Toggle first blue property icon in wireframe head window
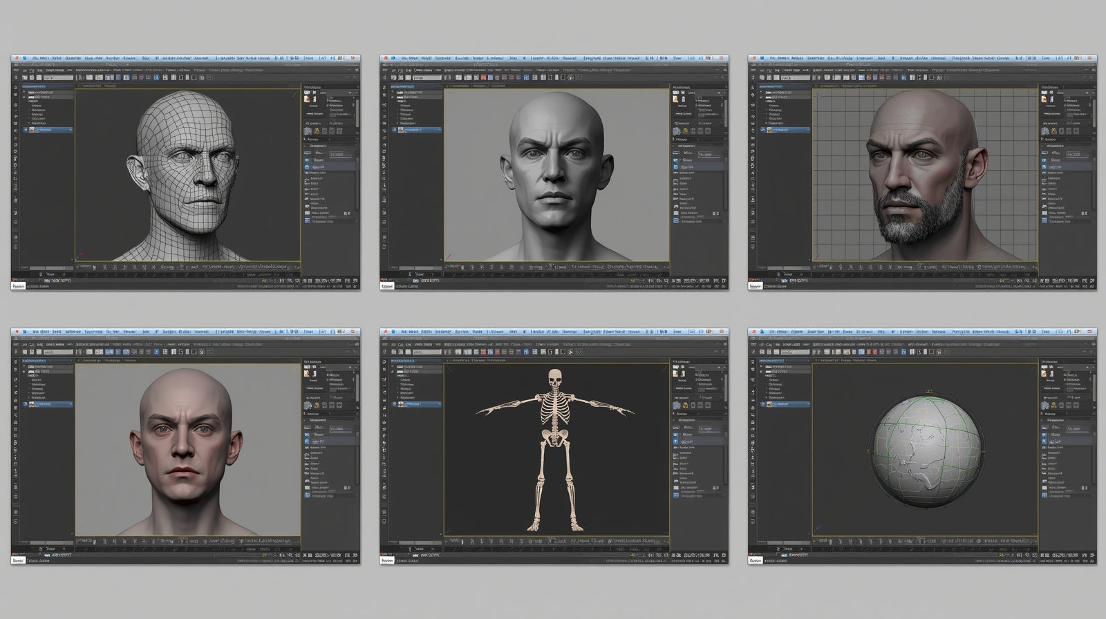 click(x=308, y=160)
